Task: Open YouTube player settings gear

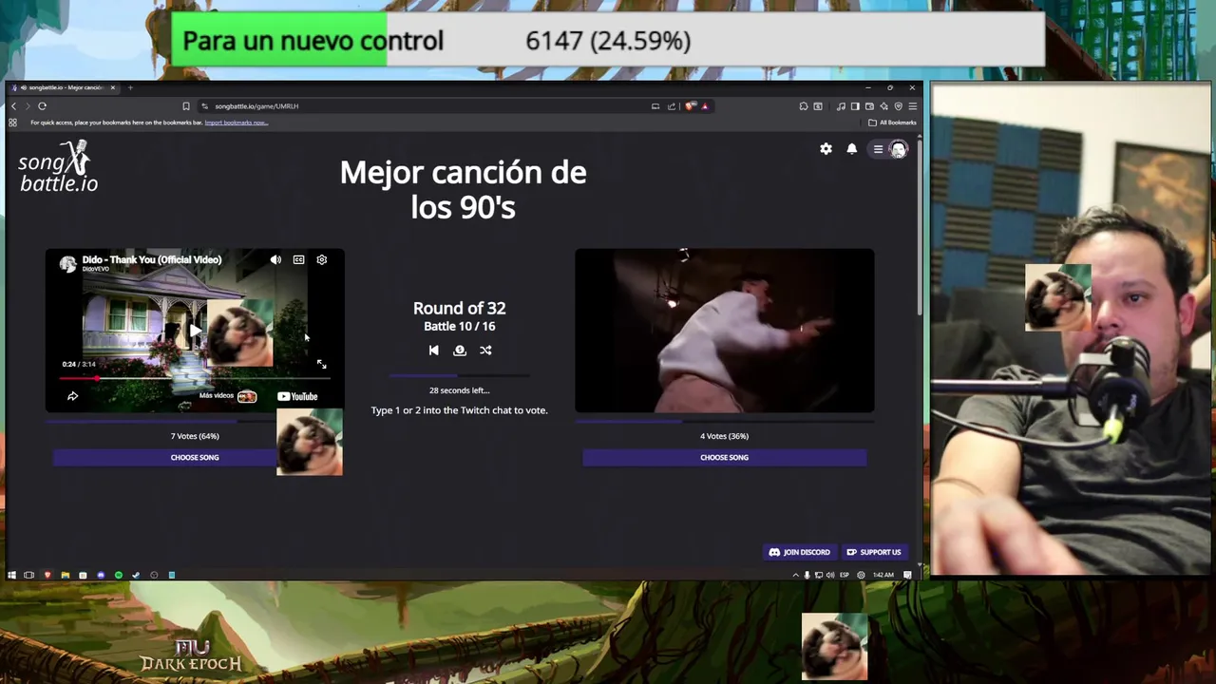Action: (x=322, y=259)
